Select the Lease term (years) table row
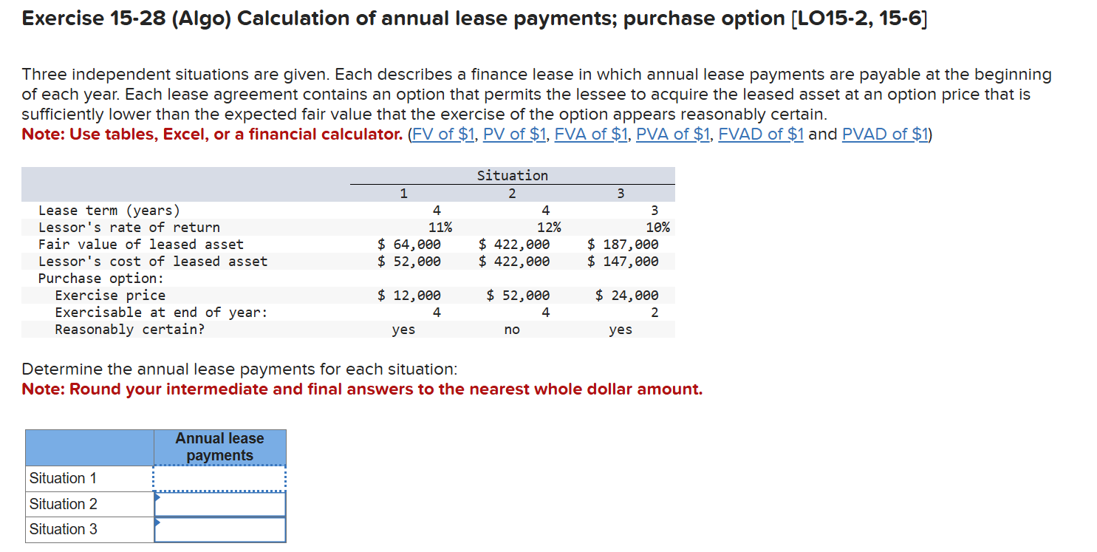The width and height of the screenshot is (1097, 552). tap(222, 210)
